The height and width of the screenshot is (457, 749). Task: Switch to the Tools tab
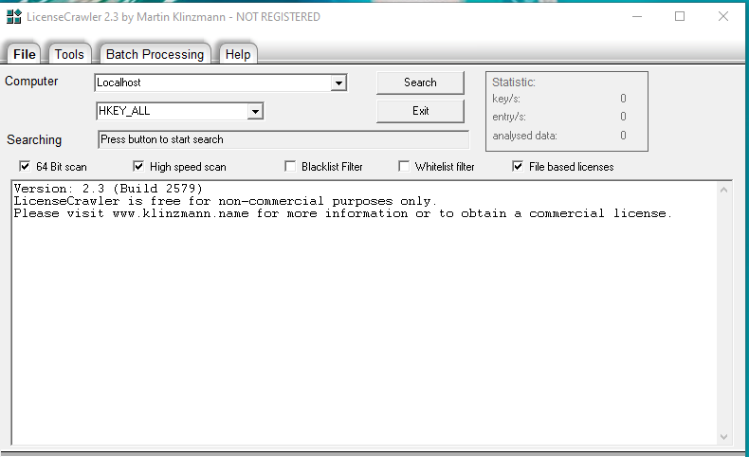[69, 54]
